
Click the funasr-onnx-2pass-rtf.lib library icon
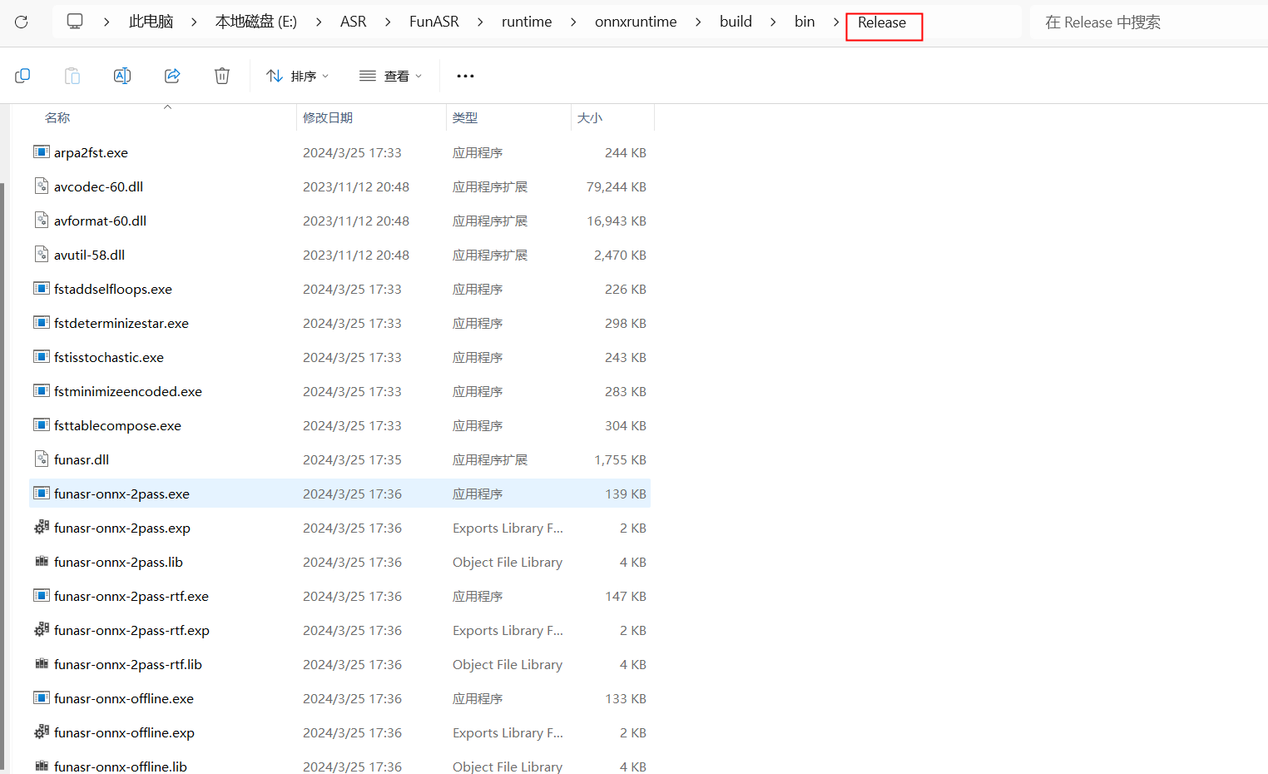point(42,664)
